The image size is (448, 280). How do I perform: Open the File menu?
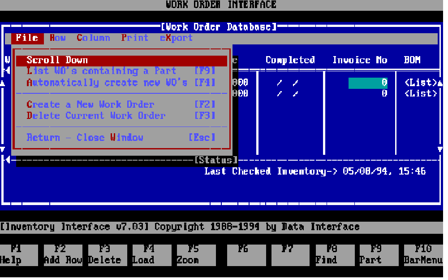(x=27, y=38)
